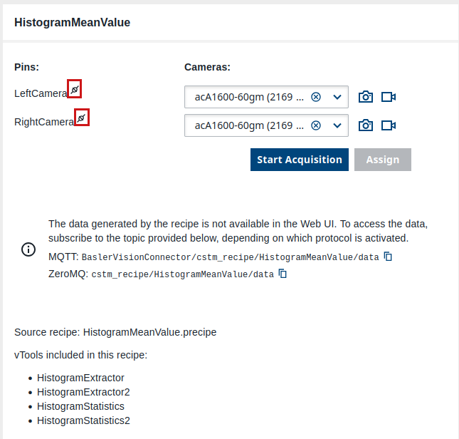Click the RightCamera pin link status icon

82,118
